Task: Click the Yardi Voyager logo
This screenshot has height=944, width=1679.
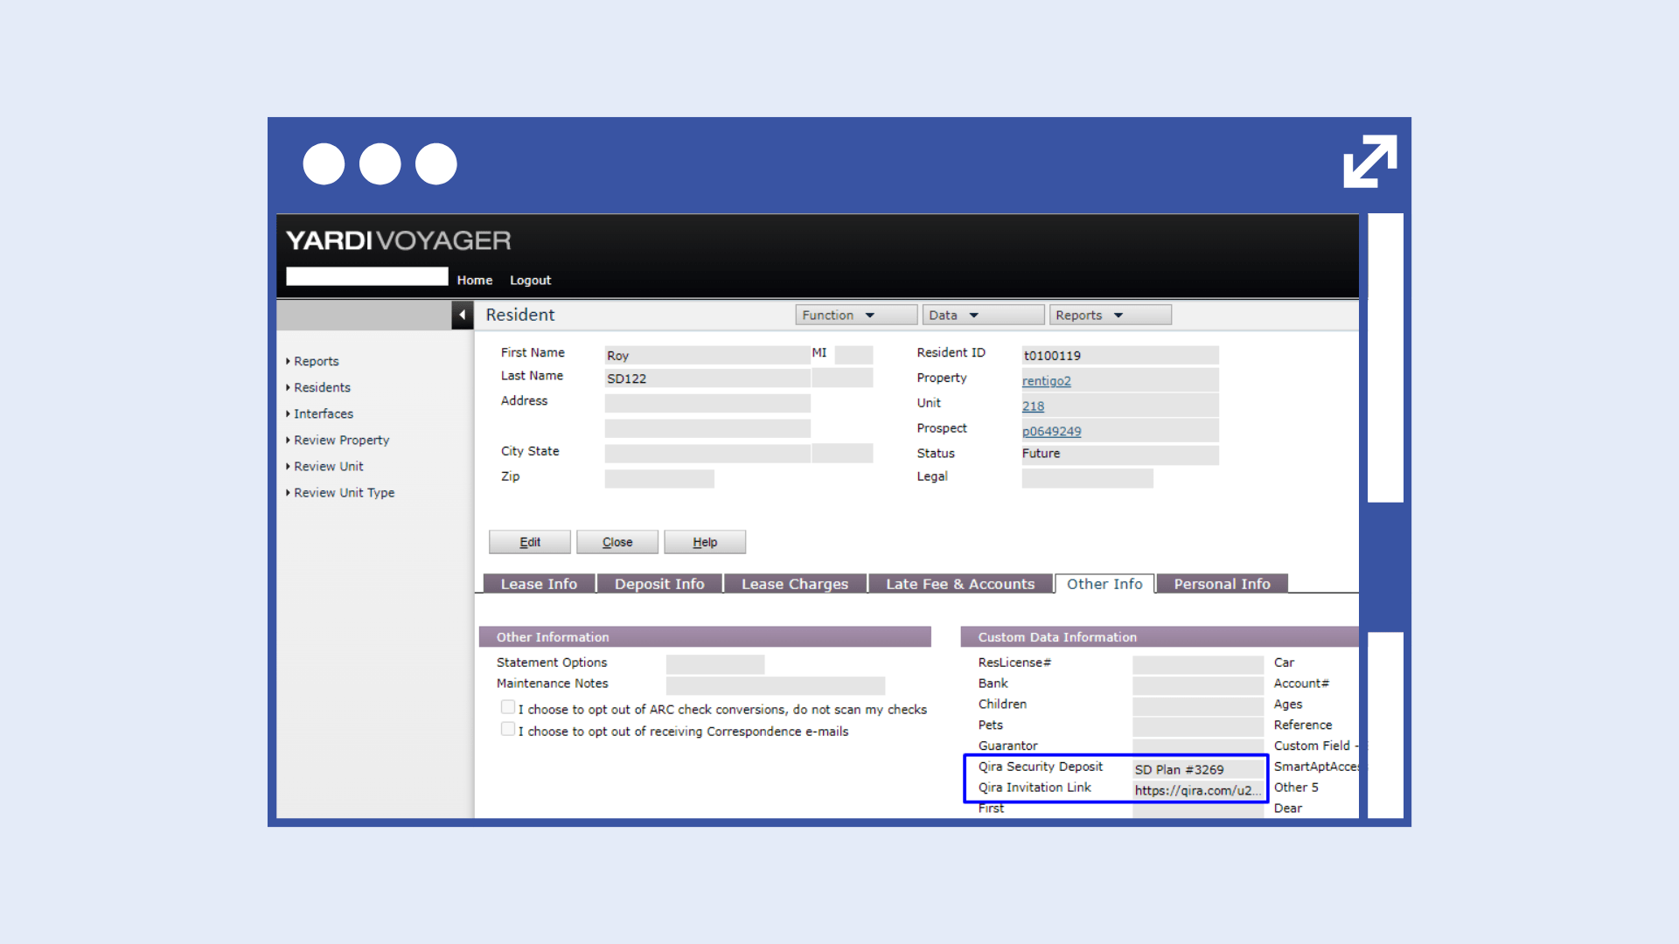Action: (x=399, y=240)
